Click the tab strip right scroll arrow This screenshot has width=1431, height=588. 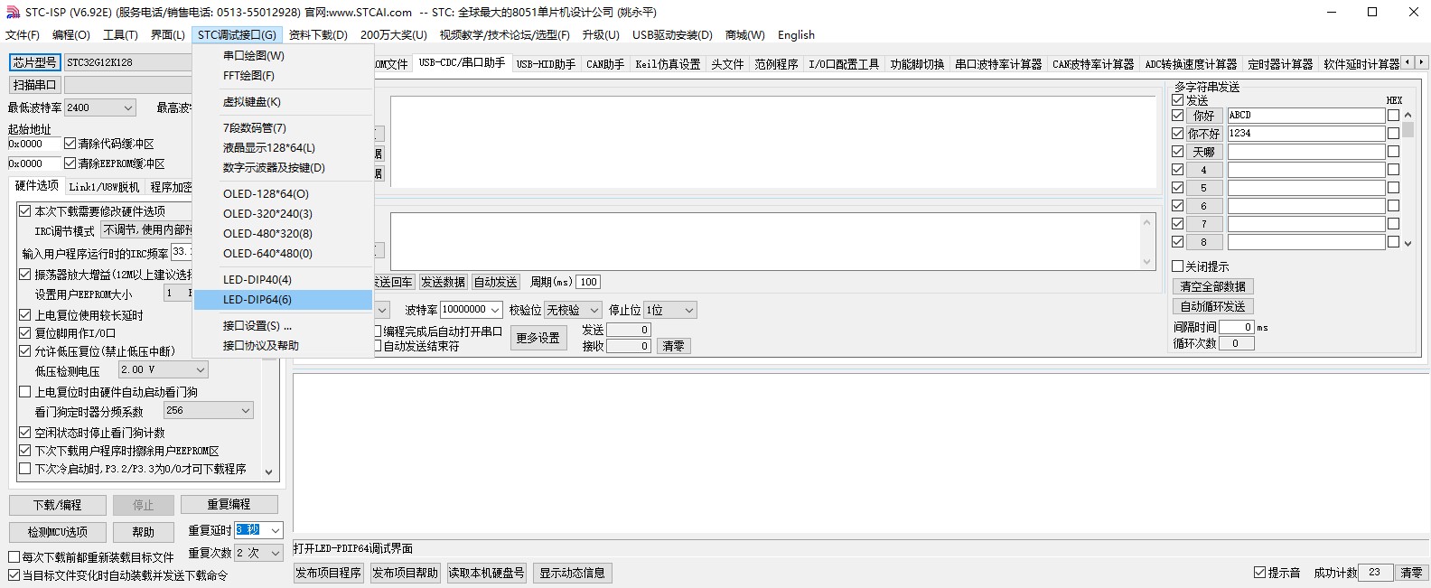point(1422,62)
